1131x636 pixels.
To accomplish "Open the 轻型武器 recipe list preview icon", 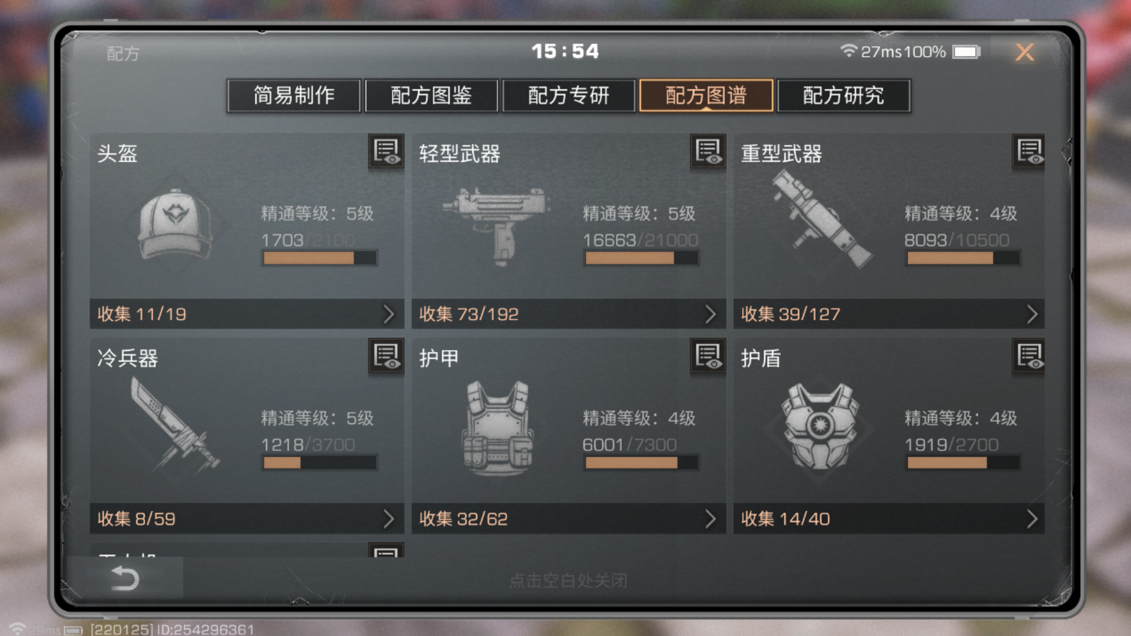I will pyautogui.click(x=708, y=152).
